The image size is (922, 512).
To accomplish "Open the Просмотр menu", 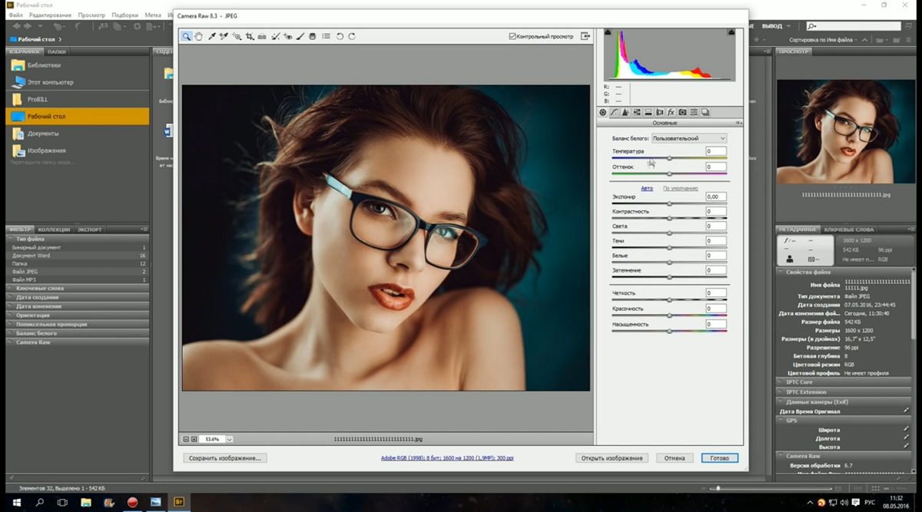I will coord(91,15).
